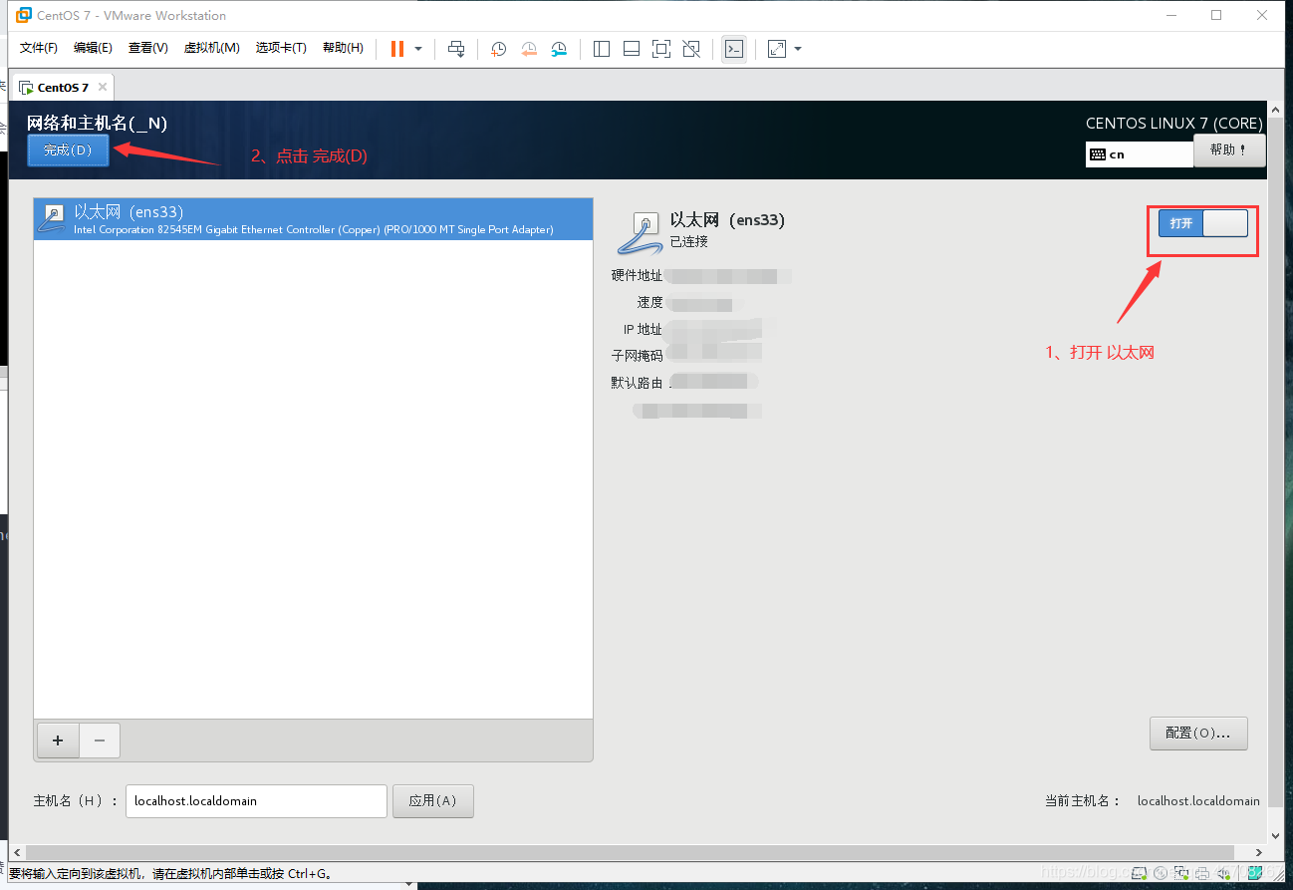
Task: Enter full screen mode
Action: pyautogui.click(x=661, y=49)
